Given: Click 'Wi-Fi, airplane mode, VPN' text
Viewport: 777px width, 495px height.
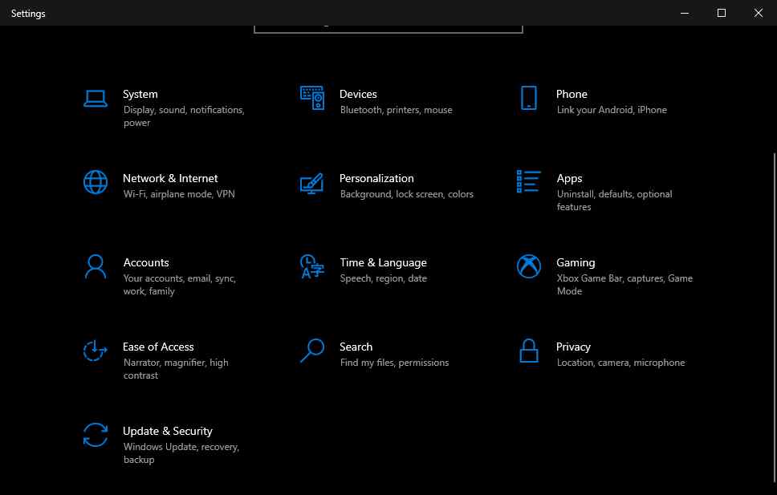Looking at the screenshot, I should point(179,194).
